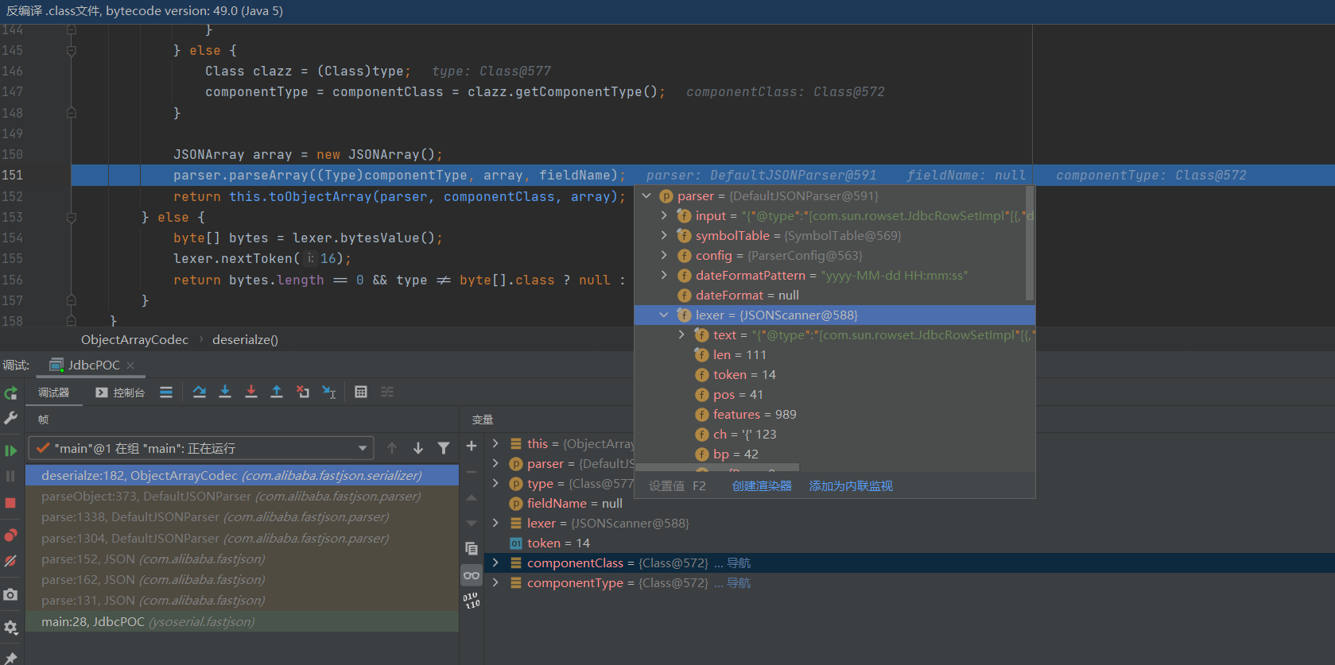Collapse the lexer node in popup tree
This screenshot has height=665, width=1335.
pos(664,315)
